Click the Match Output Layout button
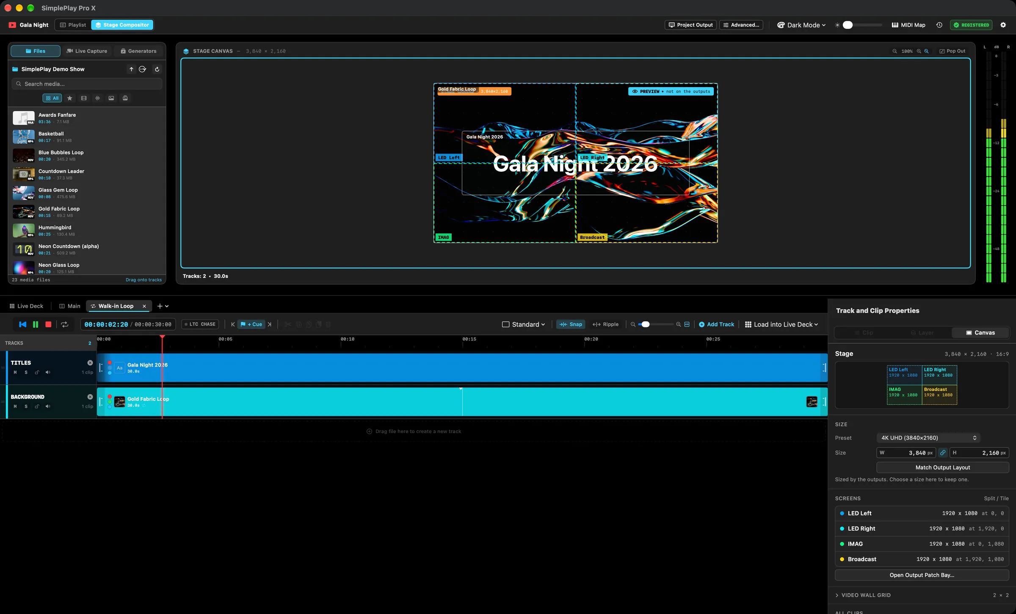Image resolution: width=1016 pixels, height=614 pixels. tap(943, 467)
